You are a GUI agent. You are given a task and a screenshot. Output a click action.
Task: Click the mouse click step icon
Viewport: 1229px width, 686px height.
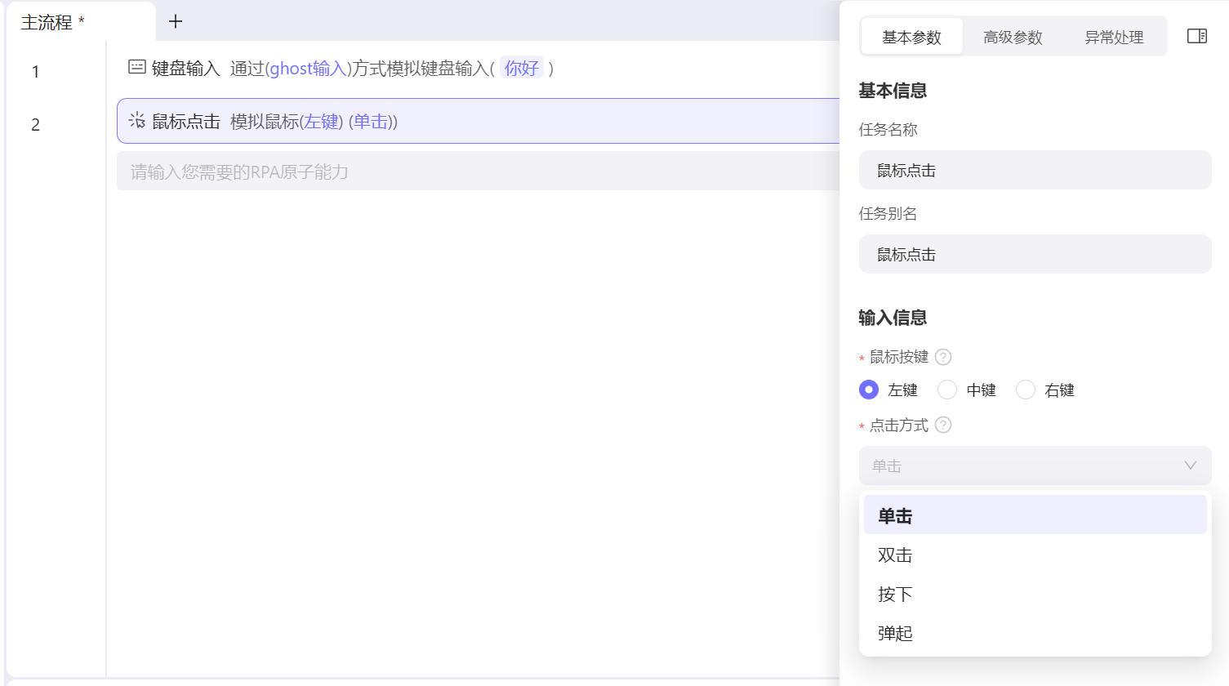[x=137, y=121]
